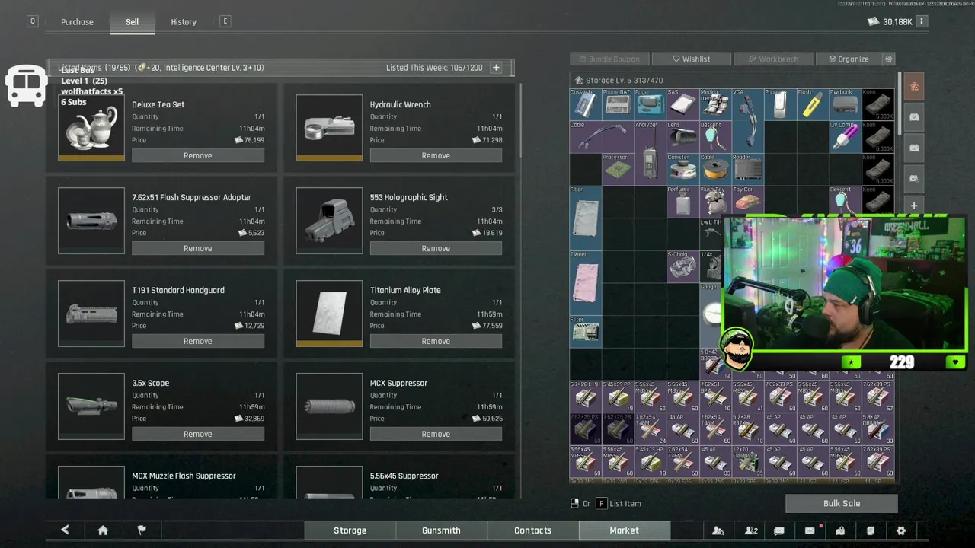The image size is (975, 548).
Task: Select the Phone BAT item in storage
Action: (x=618, y=104)
